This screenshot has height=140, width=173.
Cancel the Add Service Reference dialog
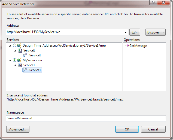153,129
